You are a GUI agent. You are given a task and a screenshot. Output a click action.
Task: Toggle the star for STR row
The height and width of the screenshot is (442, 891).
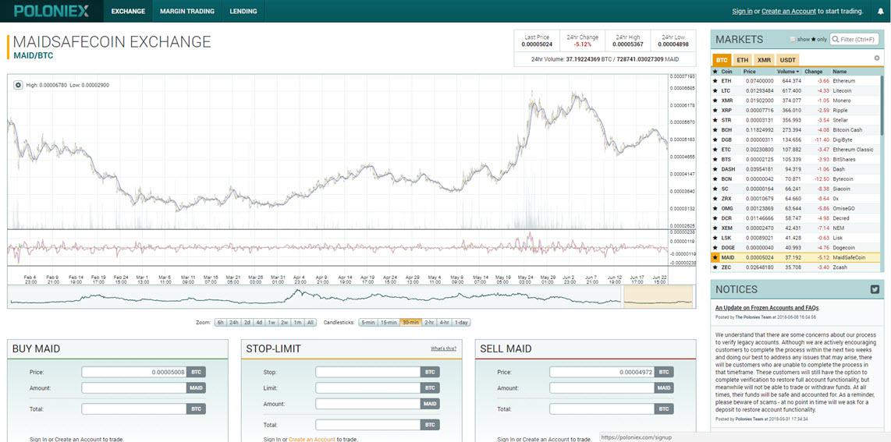[715, 120]
